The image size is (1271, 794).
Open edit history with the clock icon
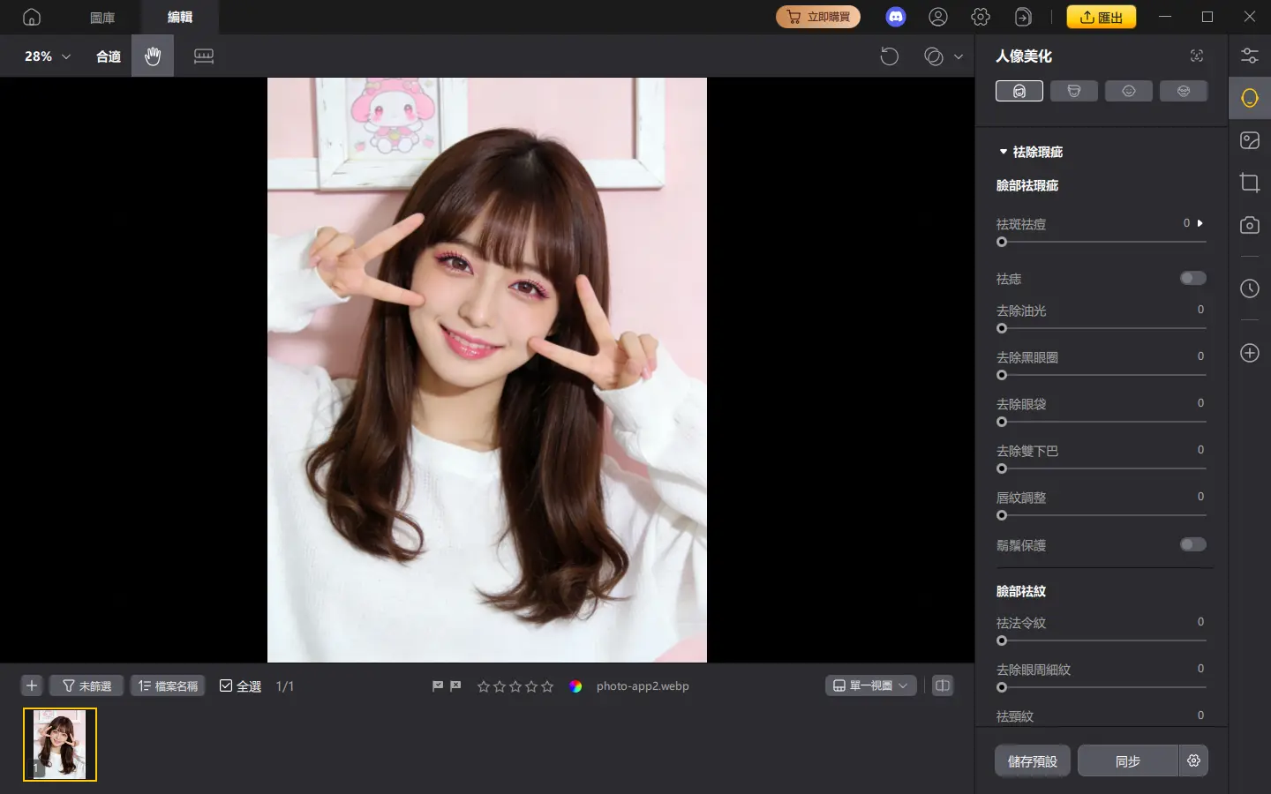click(x=1250, y=288)
